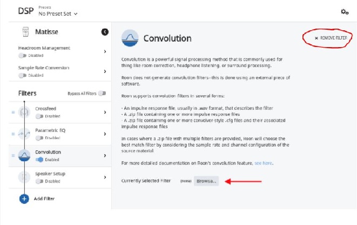Click the Convolution filter icon in list
This screenshot has height=225, width=357.
24,155
